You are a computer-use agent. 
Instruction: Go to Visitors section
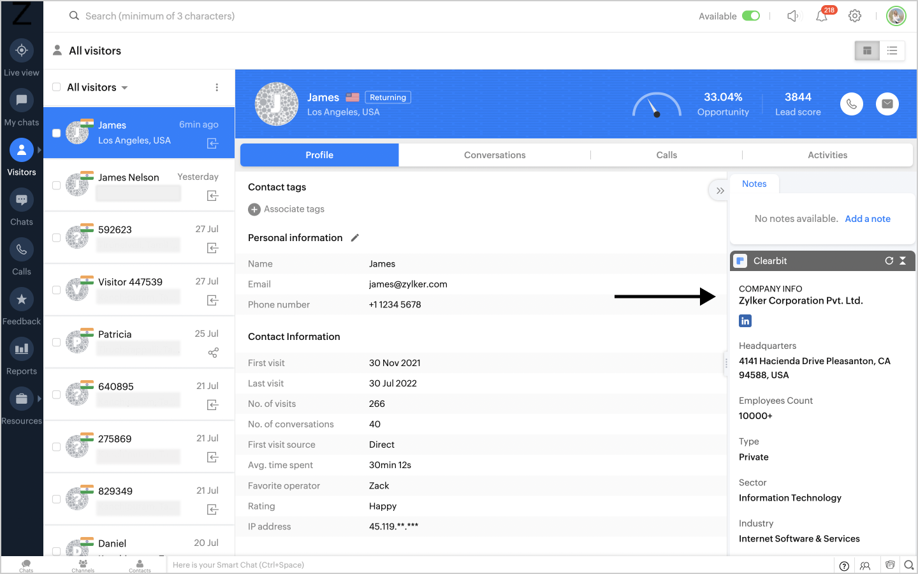point(22,157)
